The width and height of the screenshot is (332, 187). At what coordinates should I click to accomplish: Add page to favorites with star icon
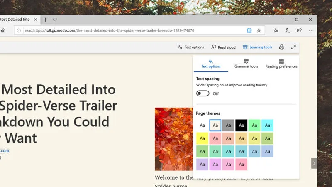[259, 30]
